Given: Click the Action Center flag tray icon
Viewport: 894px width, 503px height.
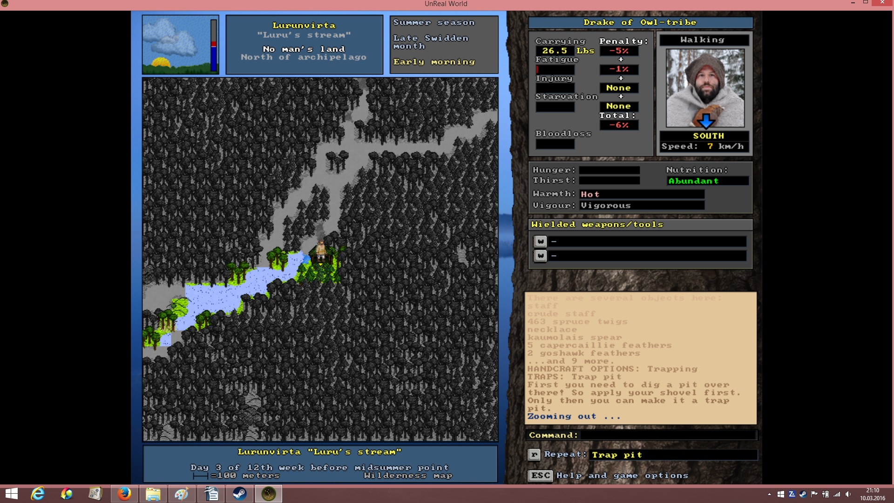Looking at the screenshot, I should pos(814,494).
